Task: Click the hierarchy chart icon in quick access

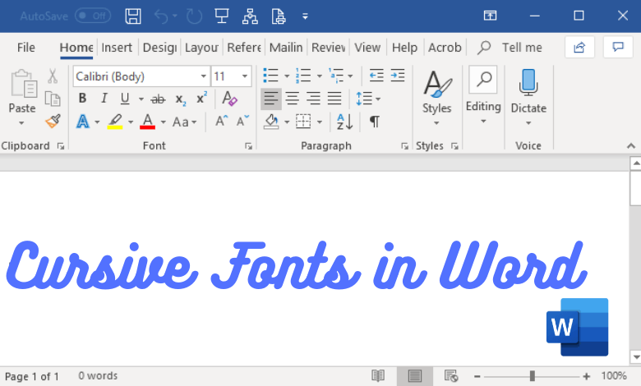Action: coord(250,16)
